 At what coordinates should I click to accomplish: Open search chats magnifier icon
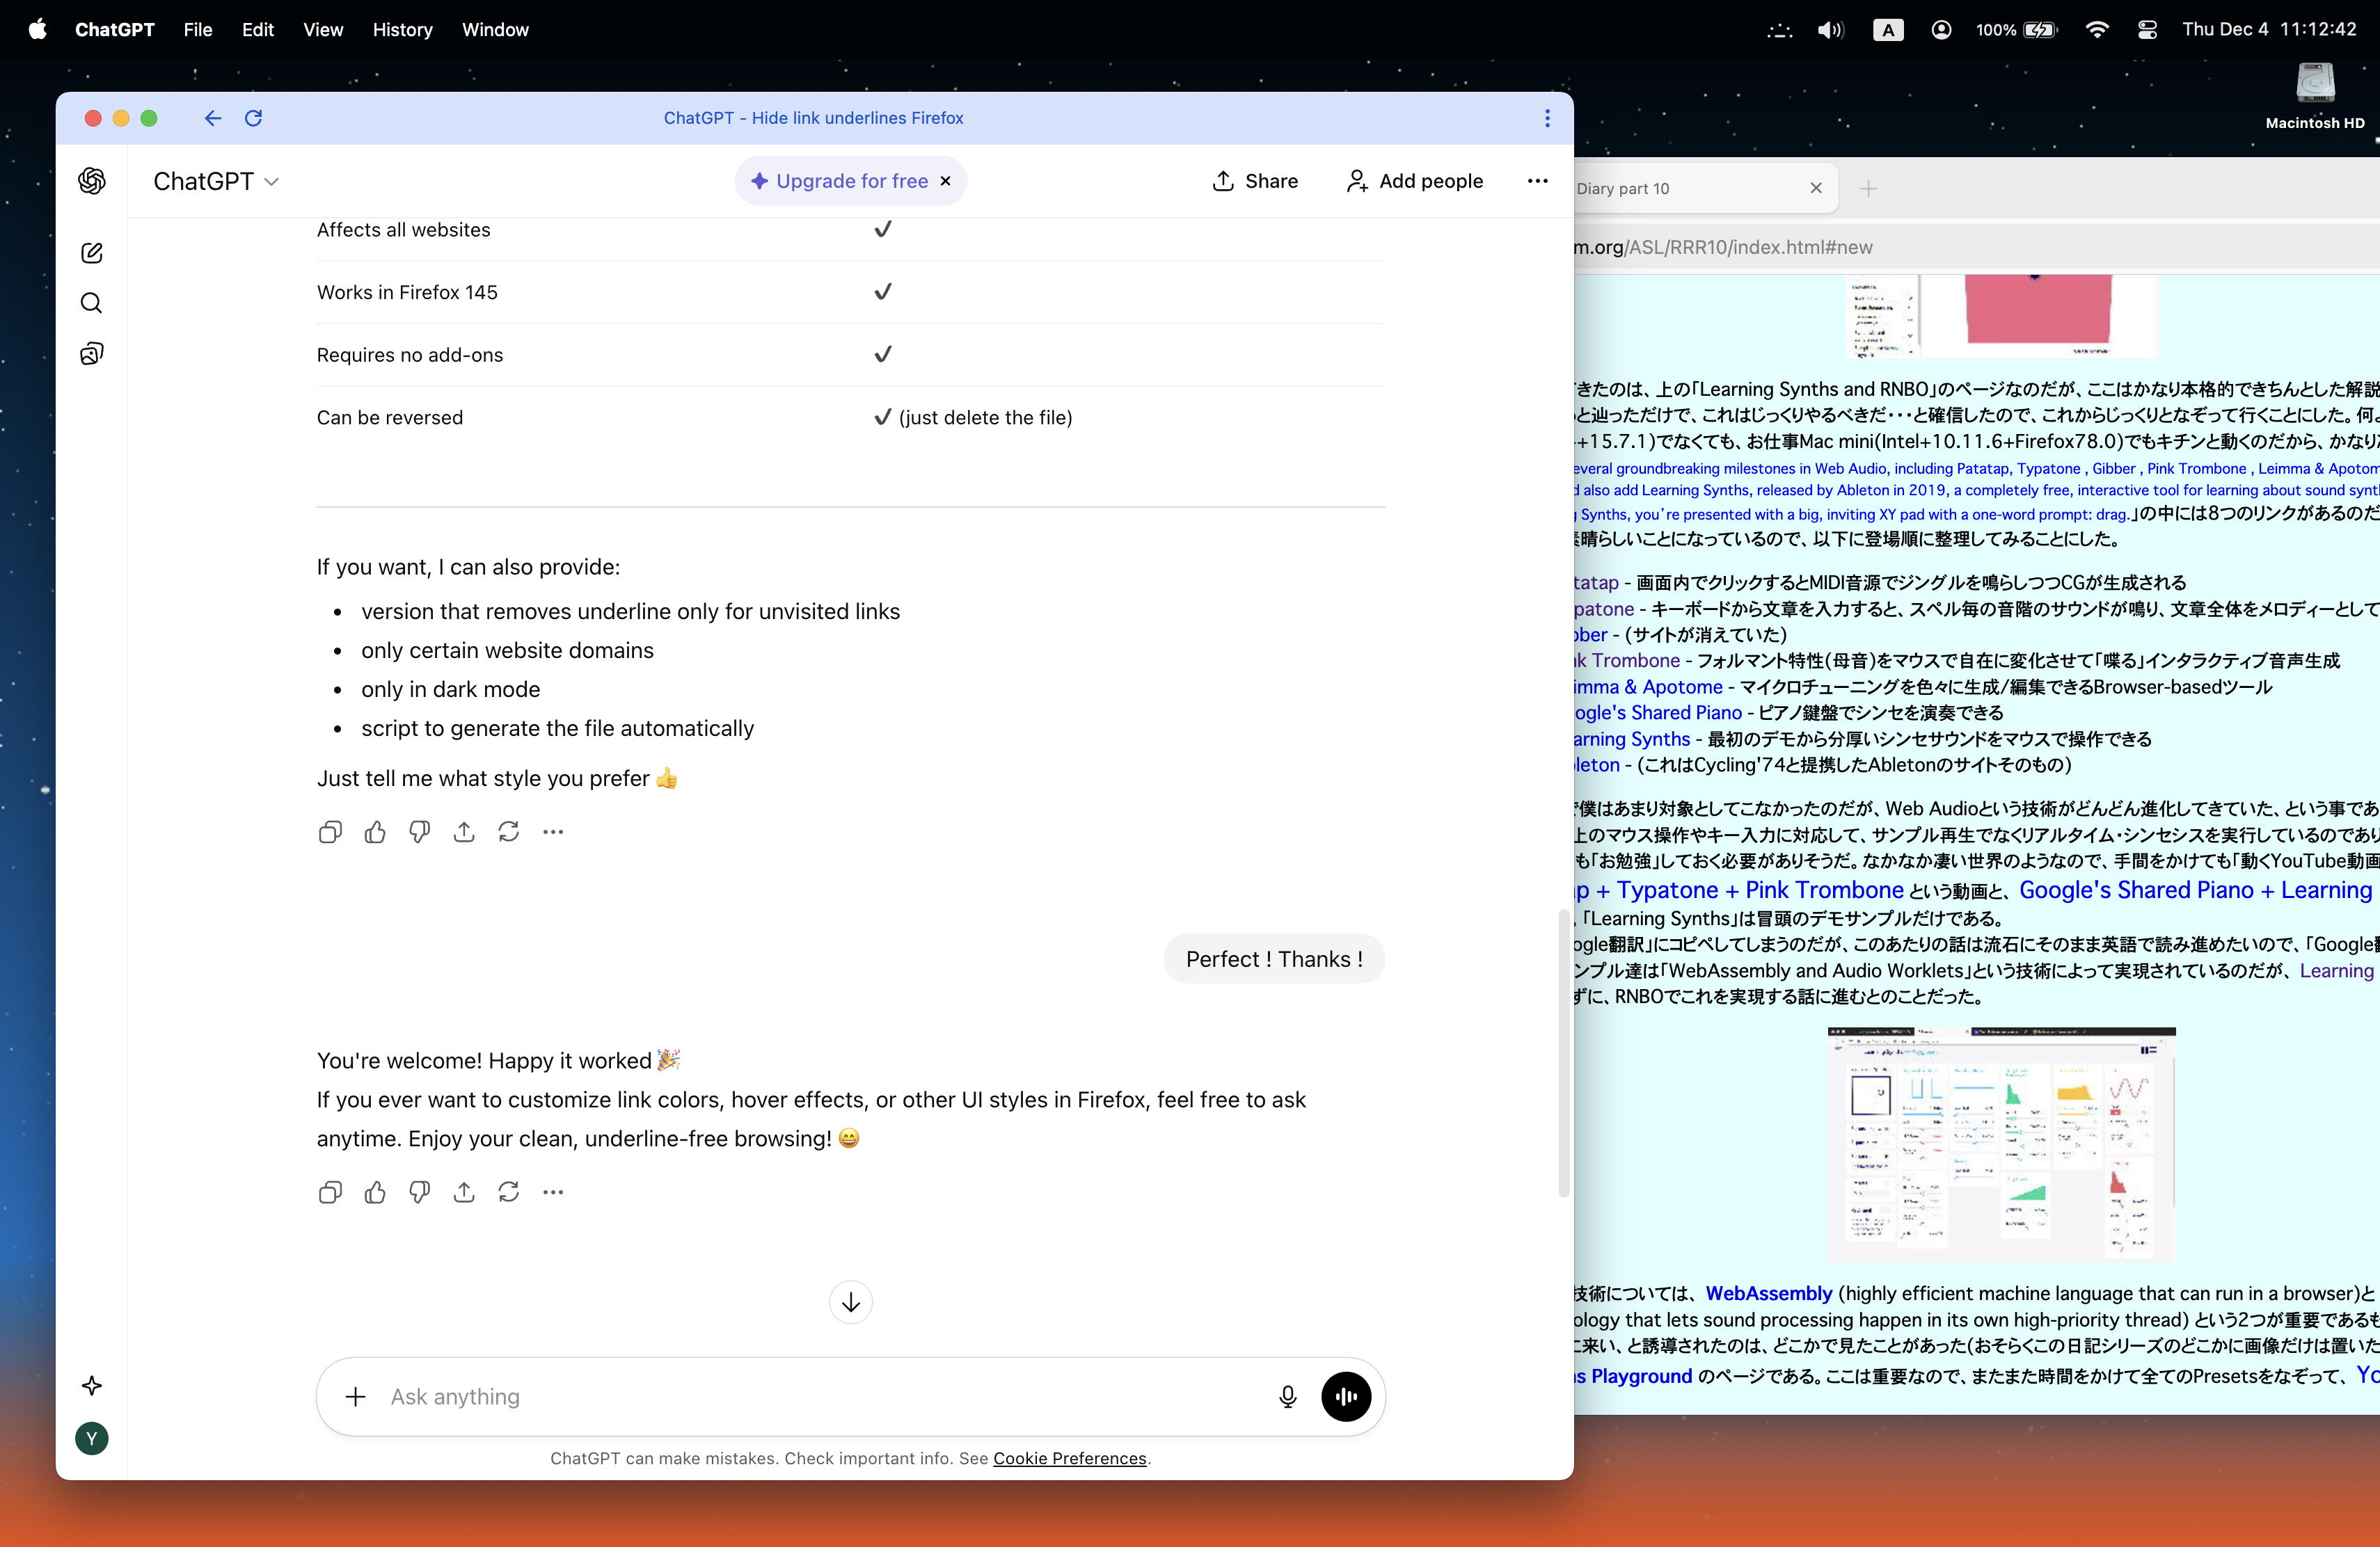pyautogui.click(x=91, y=303)
